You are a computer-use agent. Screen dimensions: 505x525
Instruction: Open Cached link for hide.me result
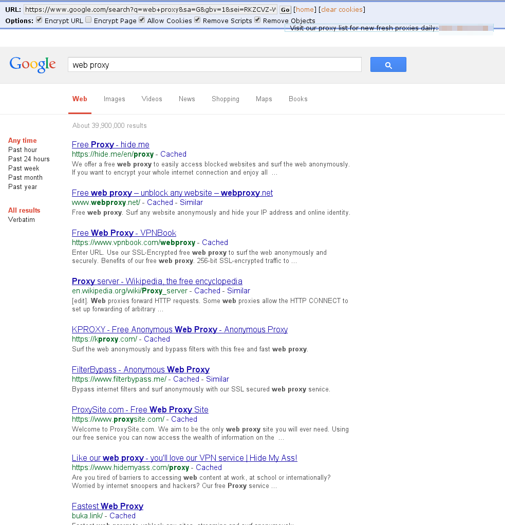pos(174,154)
